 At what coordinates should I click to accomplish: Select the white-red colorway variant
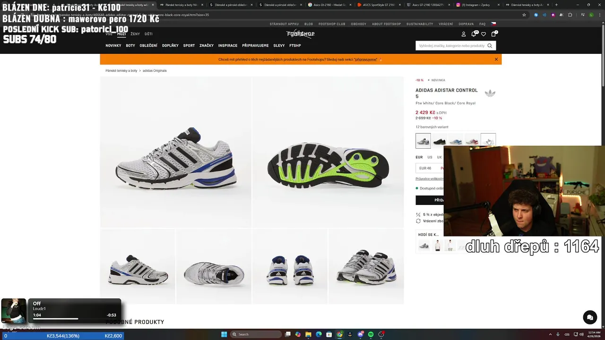pos(472,141)
